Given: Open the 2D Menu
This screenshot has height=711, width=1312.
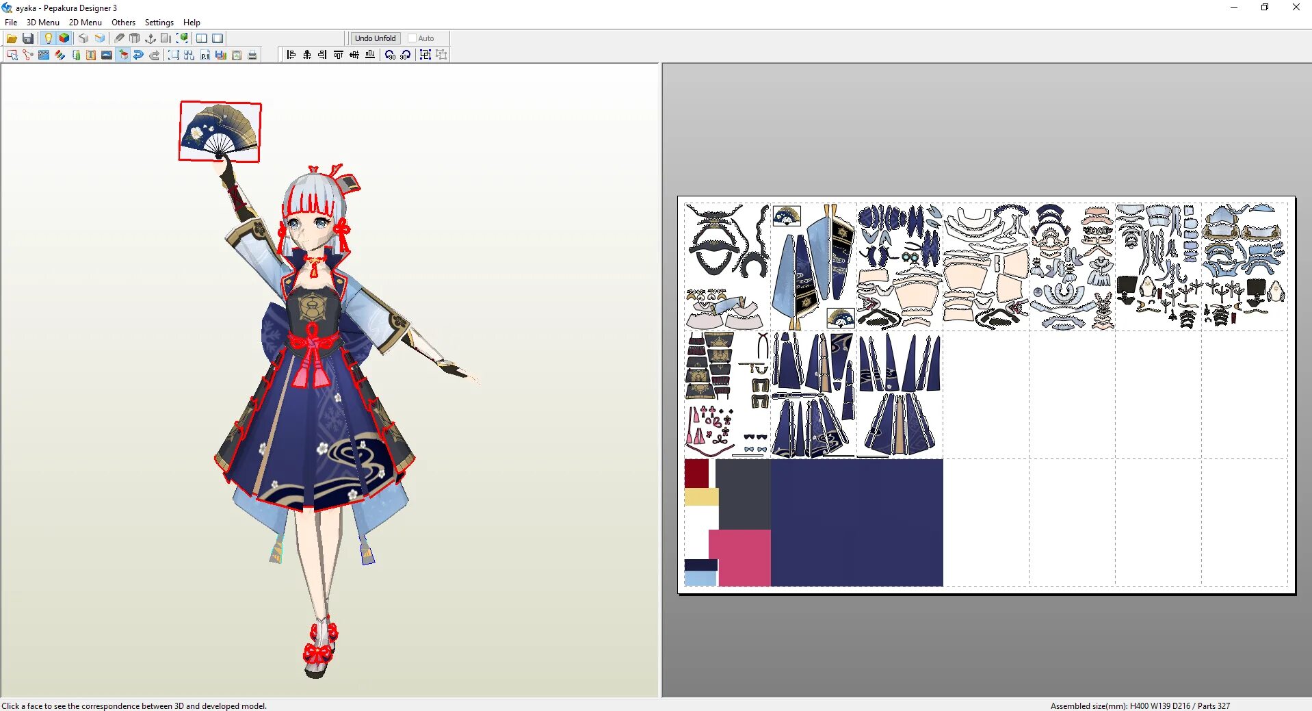Looking at the screenshot, I should click(x=85, y=23).
